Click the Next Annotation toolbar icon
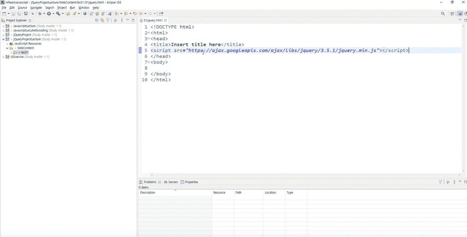 tap(116, 14)
